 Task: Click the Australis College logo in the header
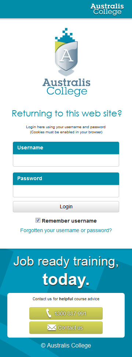tap(107, 9)
